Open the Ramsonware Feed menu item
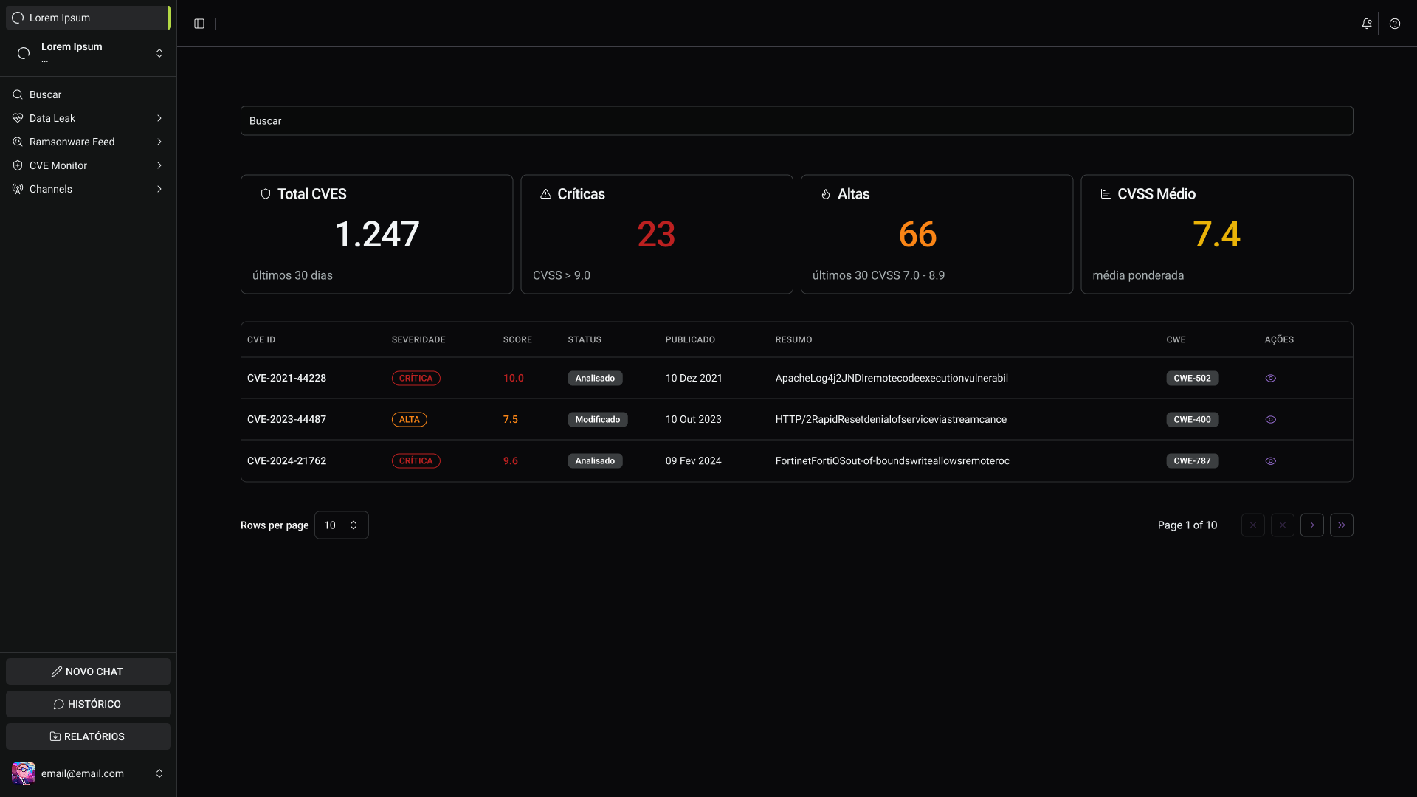Screen dimensions: 1417x797 click(x=89, y=142)
